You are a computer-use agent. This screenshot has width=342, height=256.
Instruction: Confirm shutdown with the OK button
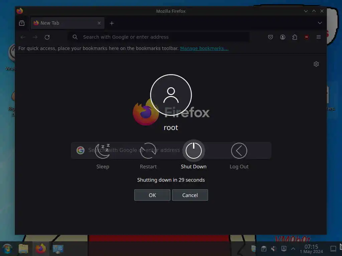coord(152,195)
